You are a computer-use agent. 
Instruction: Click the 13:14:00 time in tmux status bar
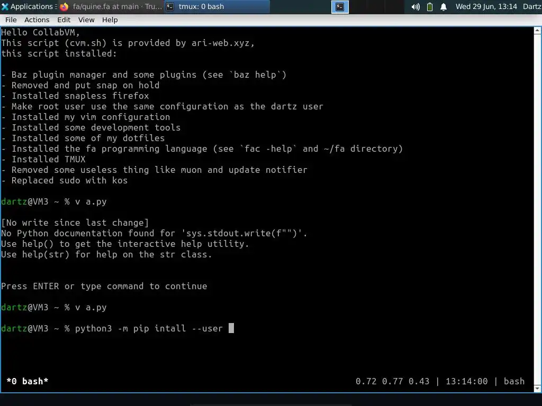click(x=467, y=381)
